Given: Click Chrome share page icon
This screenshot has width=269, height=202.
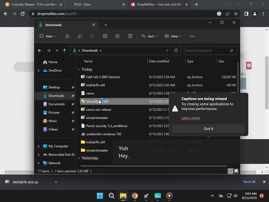Looking at the screenshot, I should point(227,14).
